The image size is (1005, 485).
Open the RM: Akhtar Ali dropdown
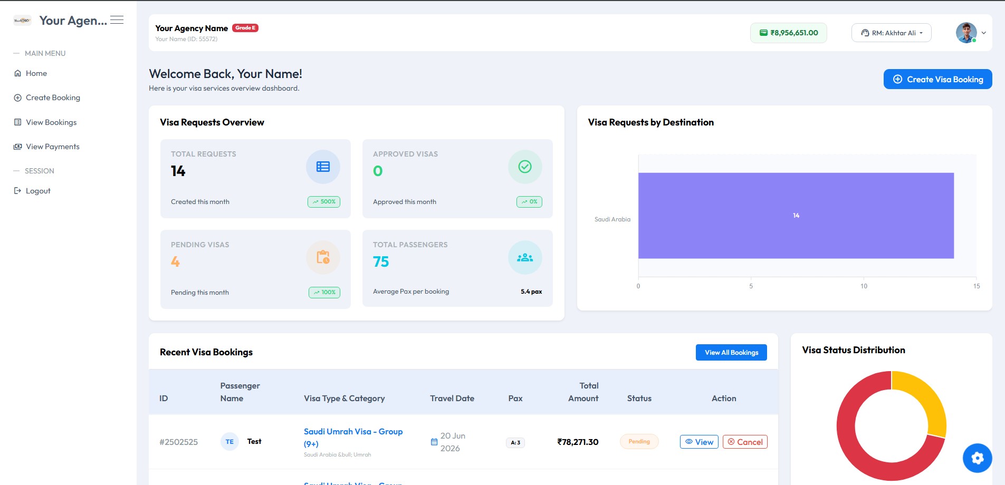click(892, 33)
